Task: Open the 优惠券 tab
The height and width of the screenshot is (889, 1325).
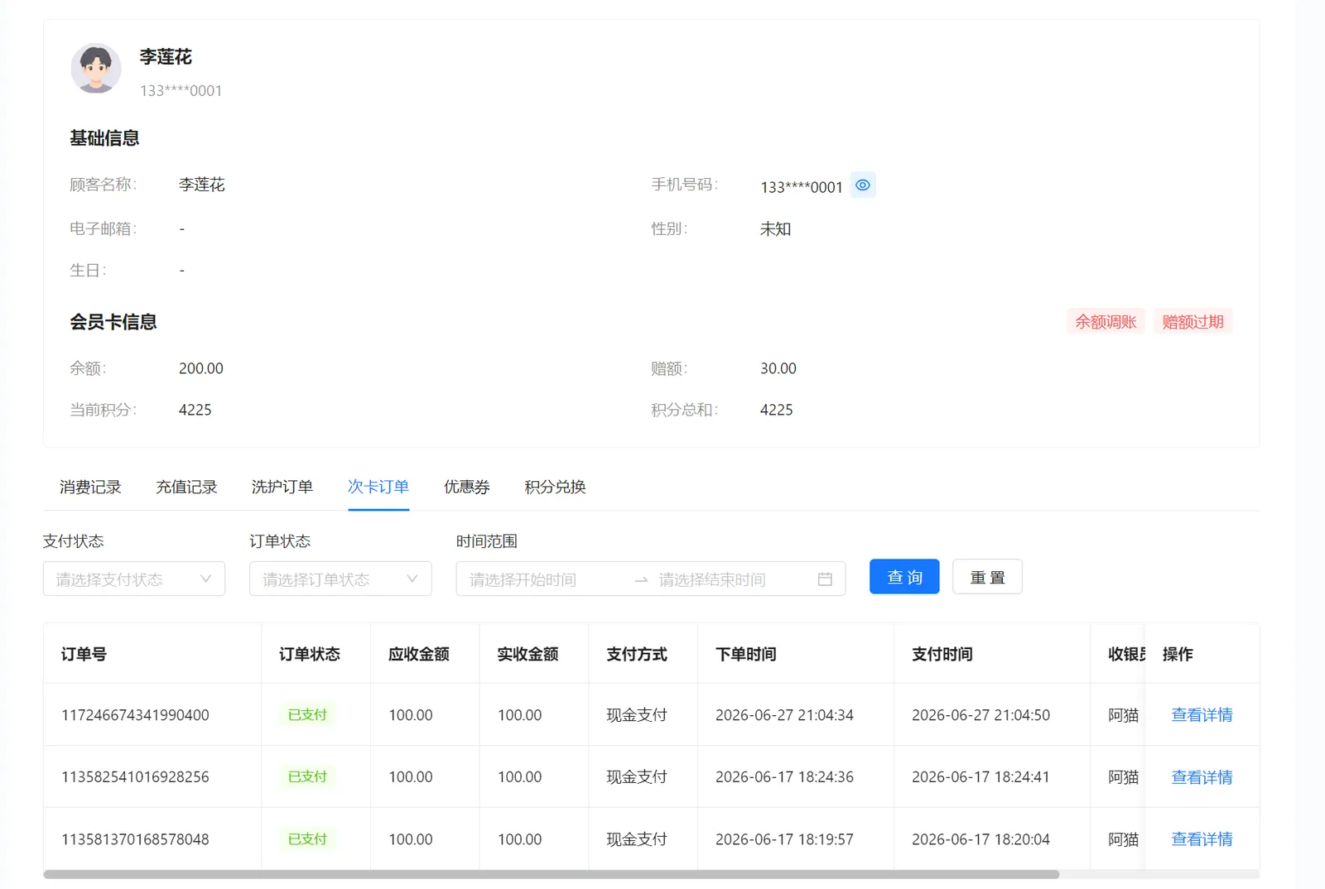Action: coord(467,487)
